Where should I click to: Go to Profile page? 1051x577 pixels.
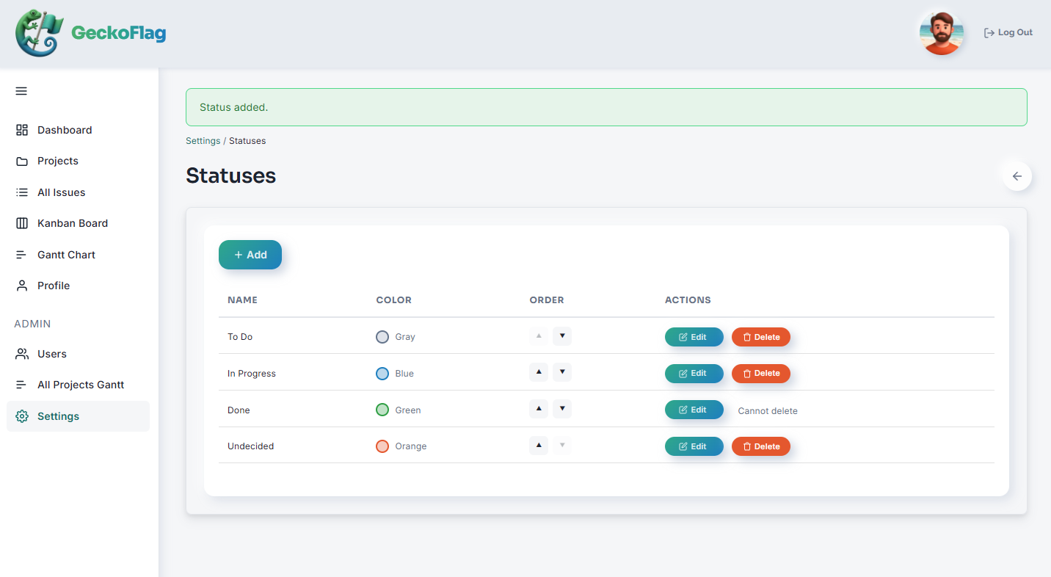pyautogui.click(x=79, y=286)
